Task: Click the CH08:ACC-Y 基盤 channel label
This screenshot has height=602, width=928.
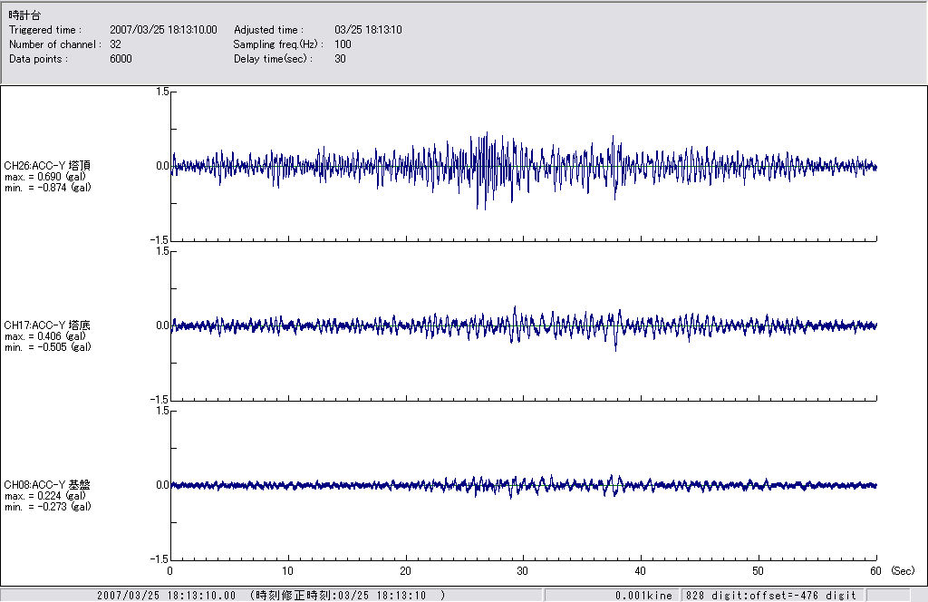Action: click(x=47, y=485)
